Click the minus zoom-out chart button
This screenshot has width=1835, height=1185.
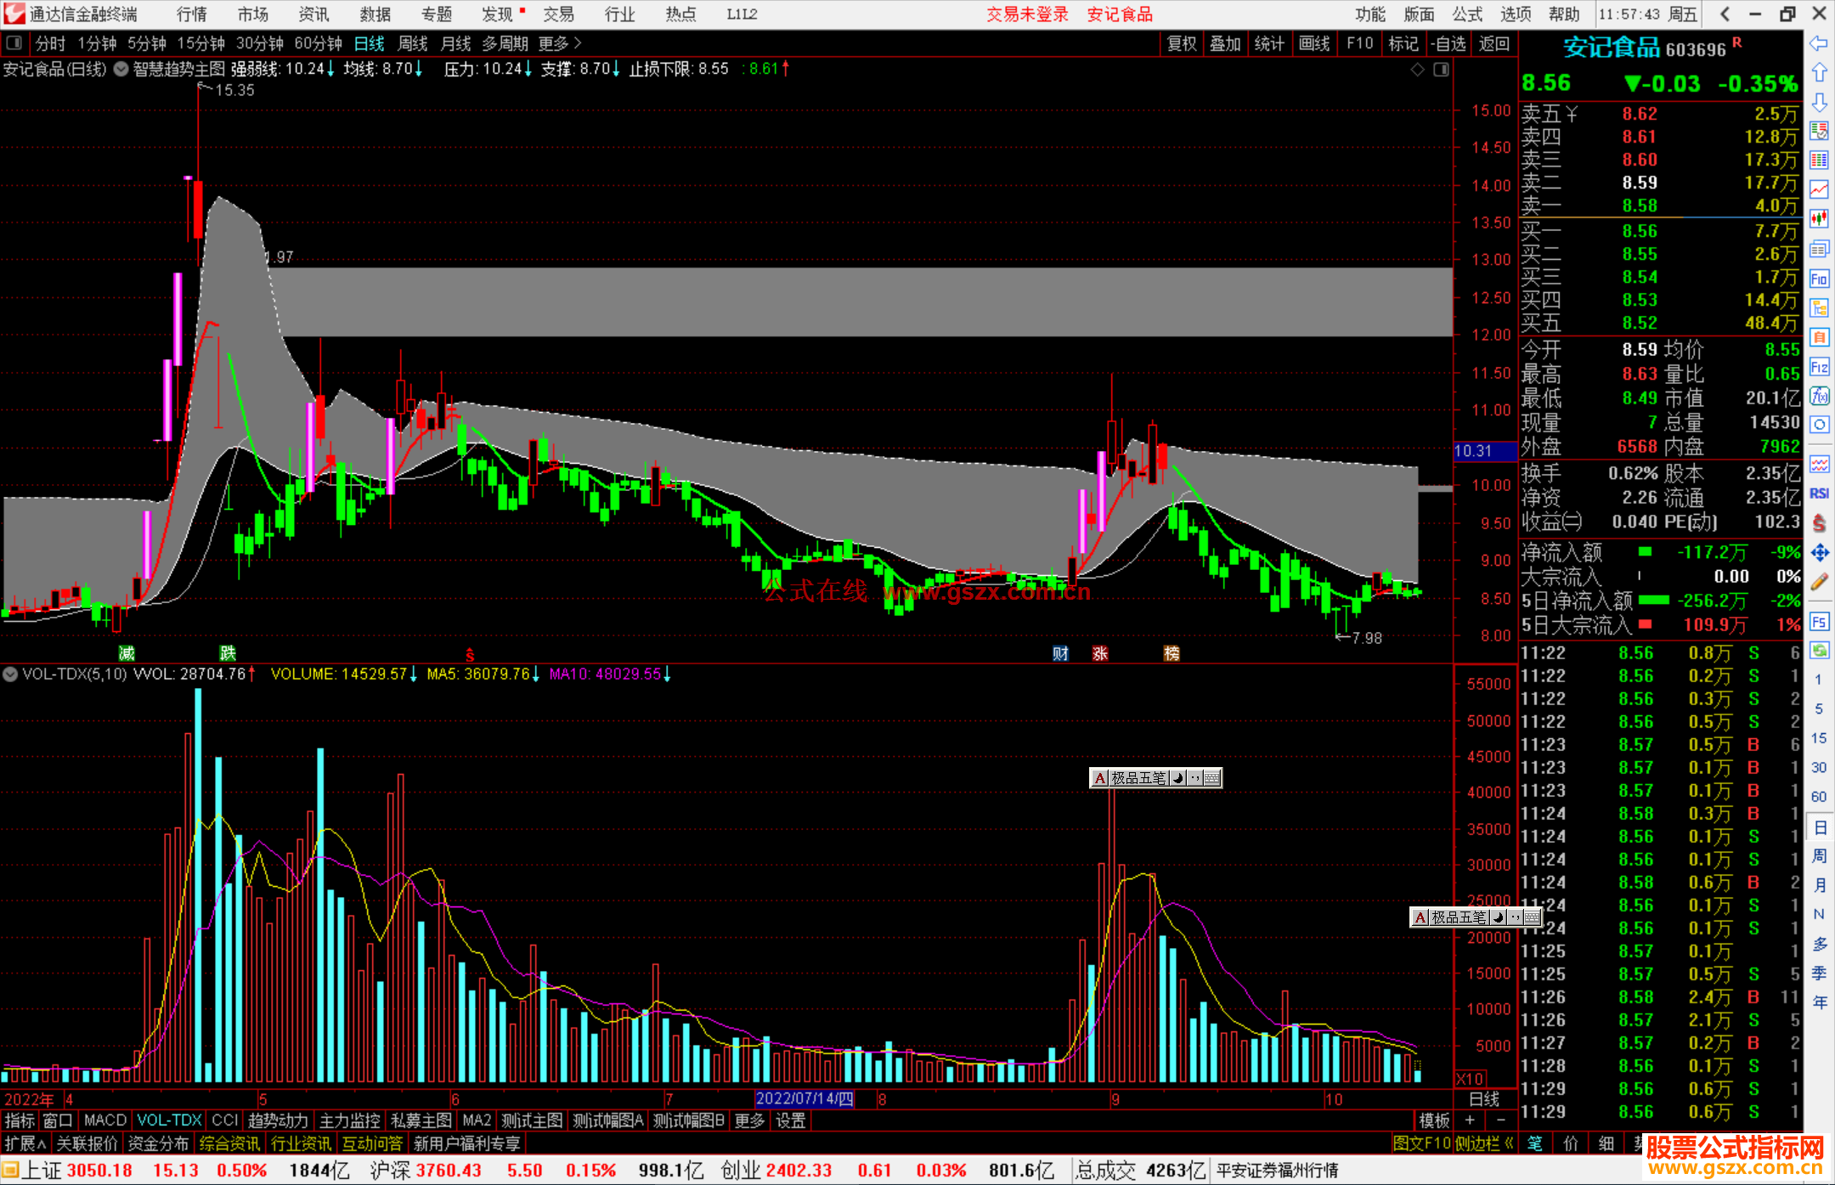point(1501,1120)
